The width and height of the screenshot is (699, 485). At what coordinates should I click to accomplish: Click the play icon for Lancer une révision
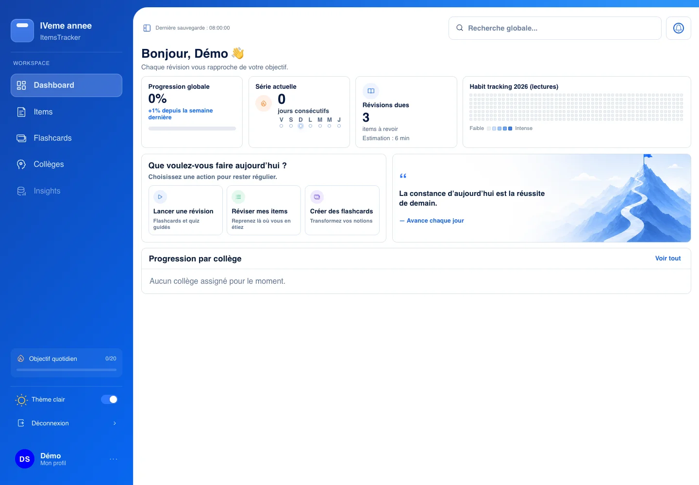160,197
